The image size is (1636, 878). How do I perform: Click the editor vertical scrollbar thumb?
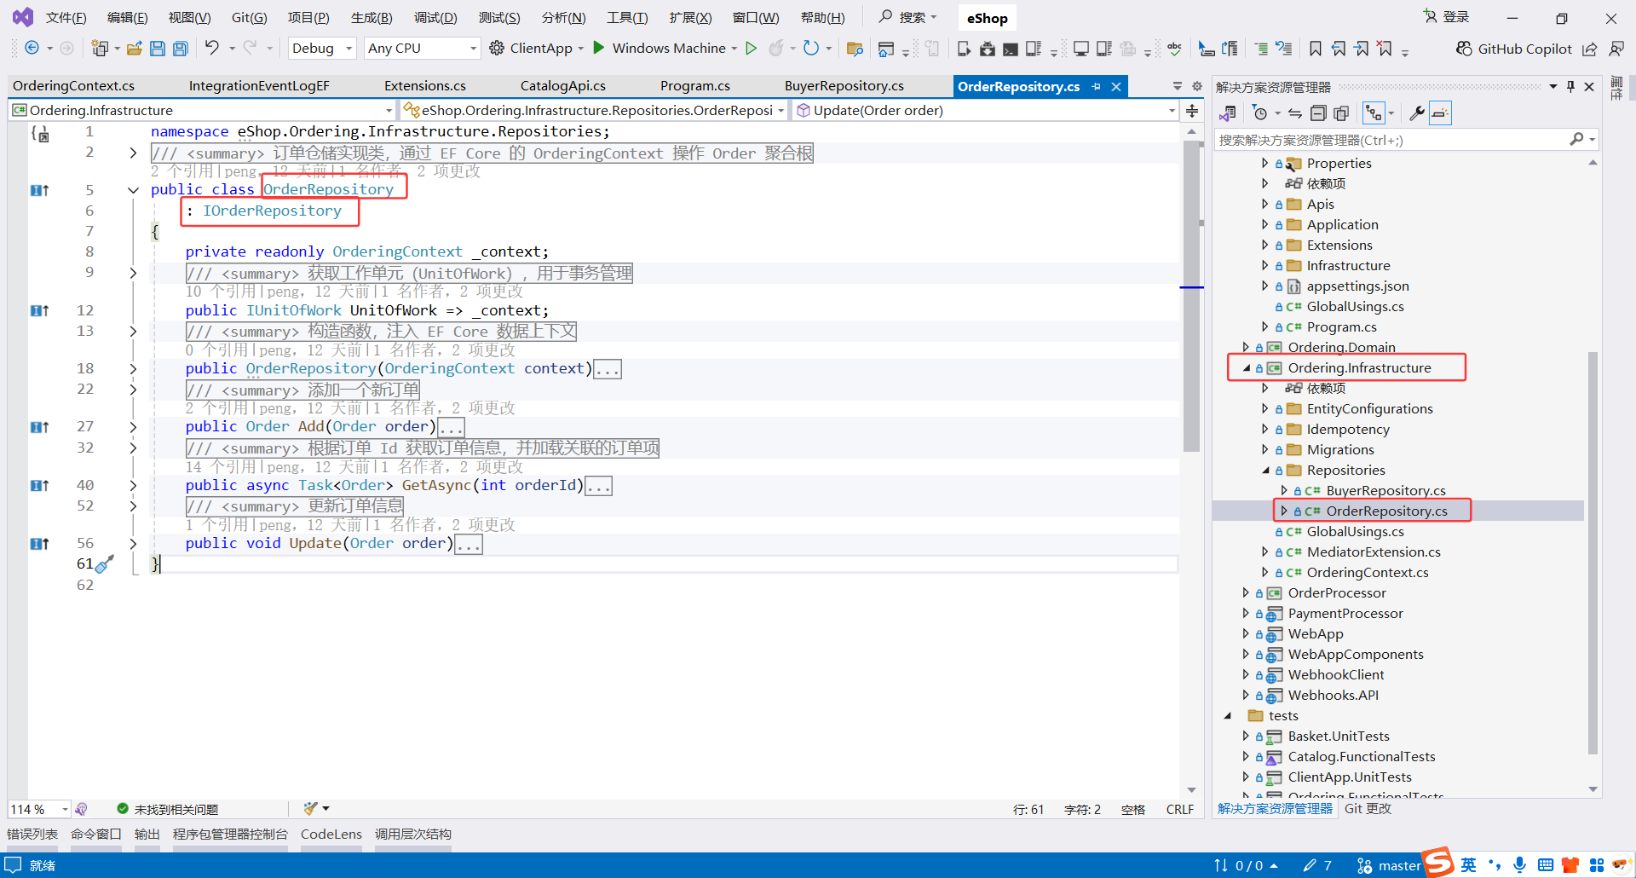[x=1192, y=296]
